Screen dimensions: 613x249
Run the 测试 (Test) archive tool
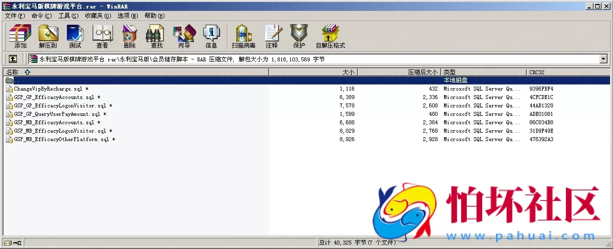(75, 36)
